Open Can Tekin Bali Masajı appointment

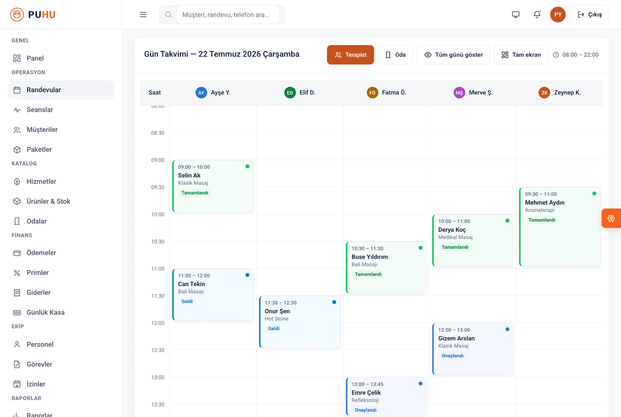pyautogui.click(x=213, y=295)
